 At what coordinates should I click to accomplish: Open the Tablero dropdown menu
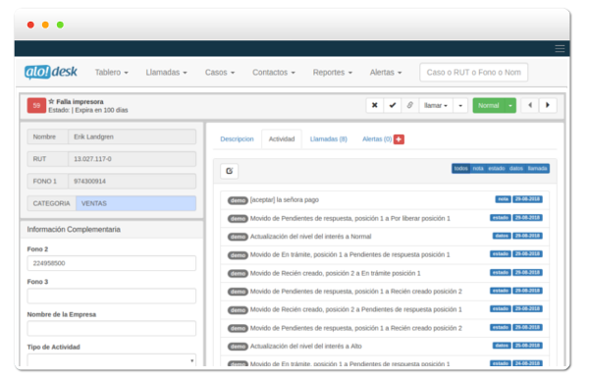112,72
